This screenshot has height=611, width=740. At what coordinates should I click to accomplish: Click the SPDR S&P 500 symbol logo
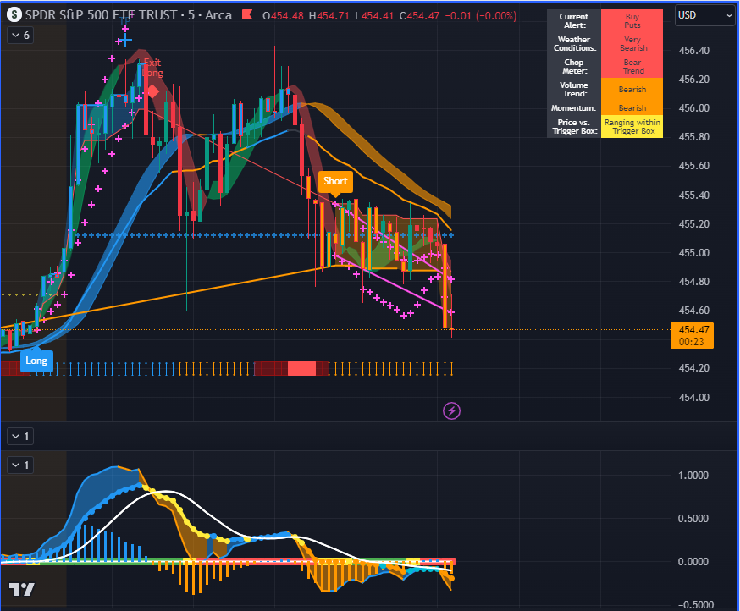14,15
